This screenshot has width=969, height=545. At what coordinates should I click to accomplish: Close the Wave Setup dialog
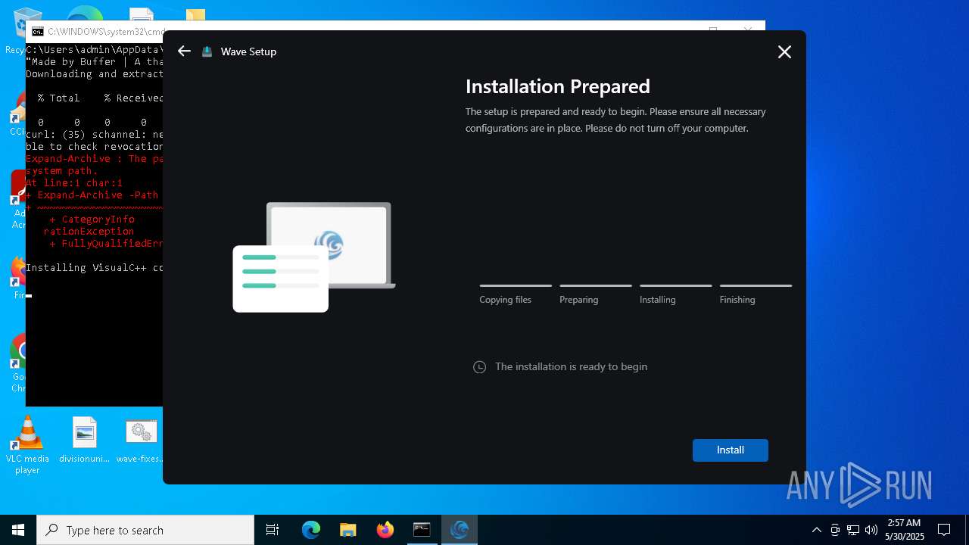tap(784, 51)
